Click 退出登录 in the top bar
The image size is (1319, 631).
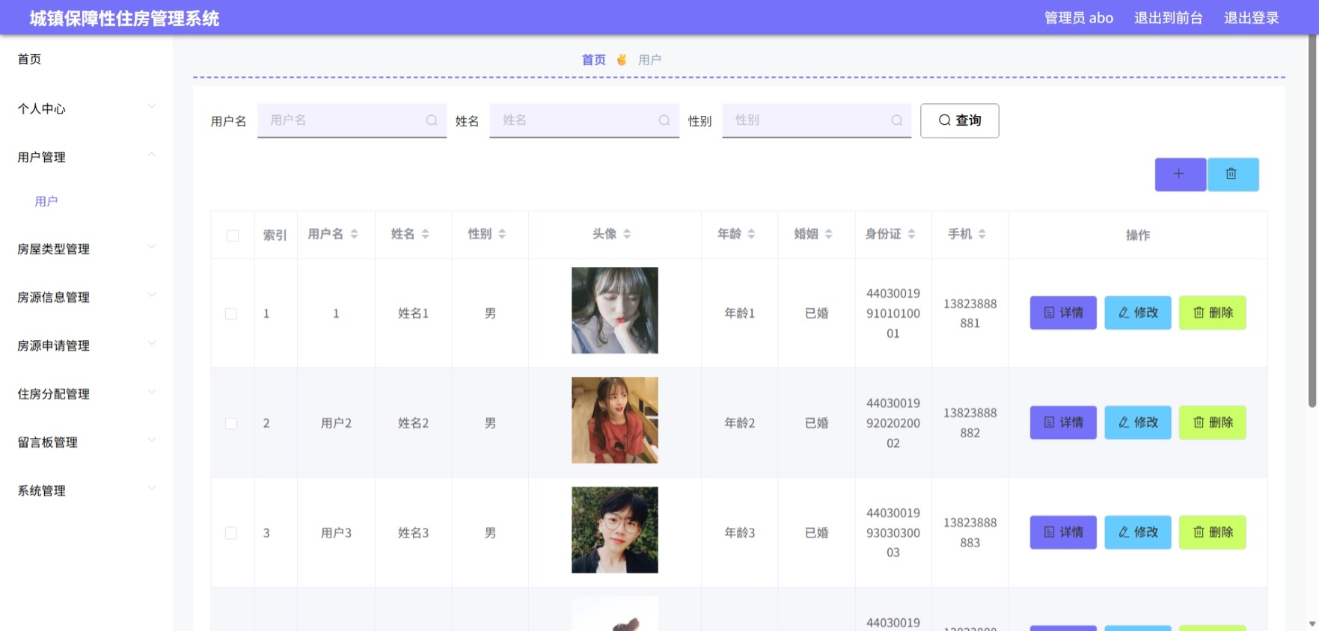point(1251,18)
